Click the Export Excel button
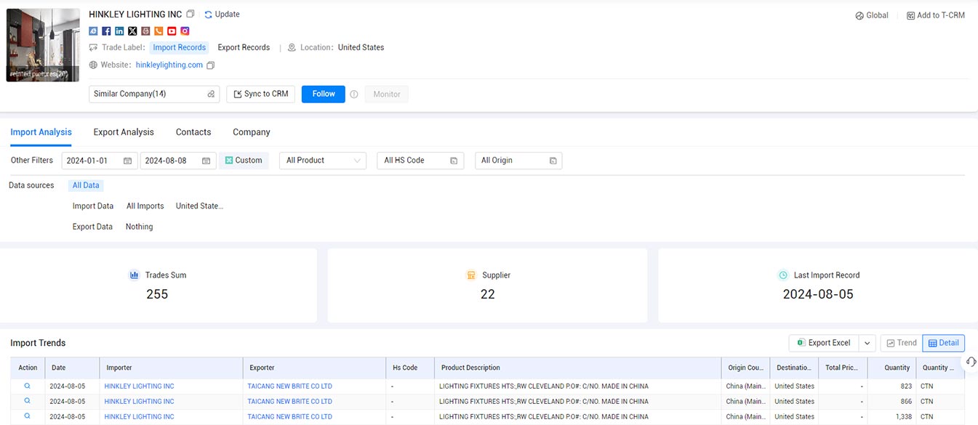The width and height of the screenshot is (978, 425). point(824,343)
